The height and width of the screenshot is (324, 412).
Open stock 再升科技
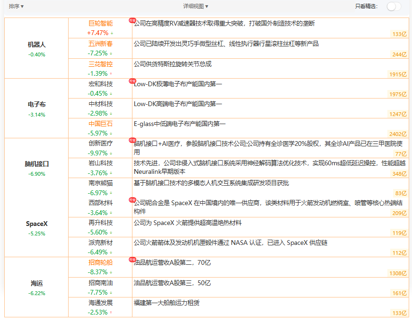[100, 223]
